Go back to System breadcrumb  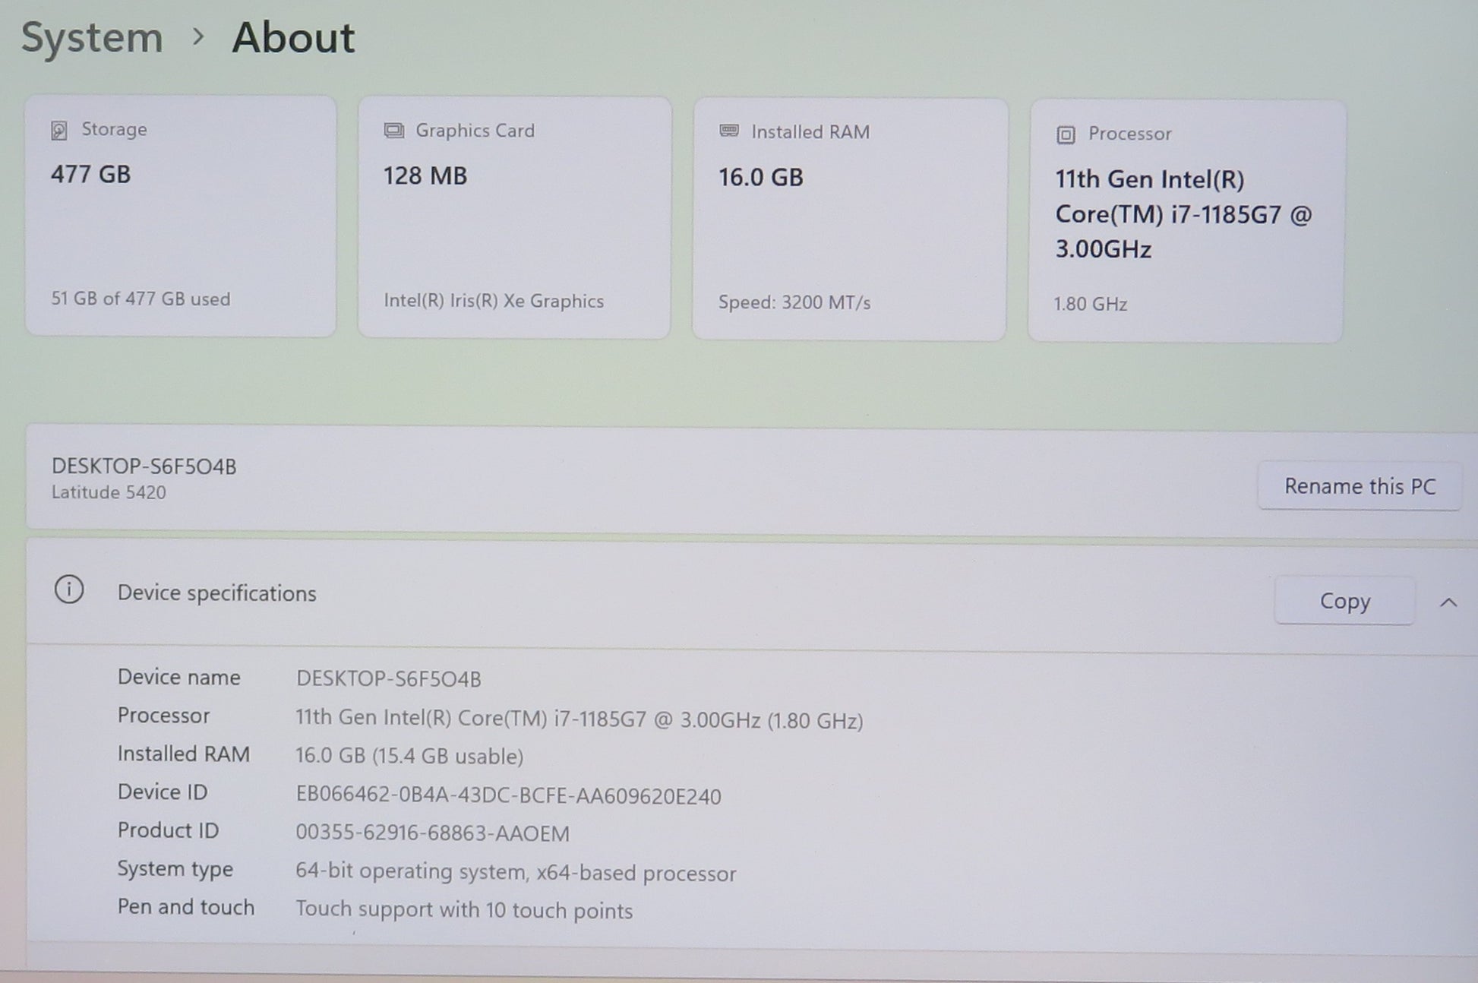(92, 37)
